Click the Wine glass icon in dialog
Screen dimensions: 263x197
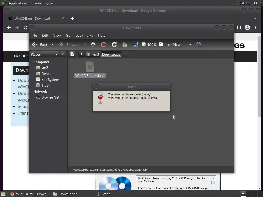[x=100, y=98]
